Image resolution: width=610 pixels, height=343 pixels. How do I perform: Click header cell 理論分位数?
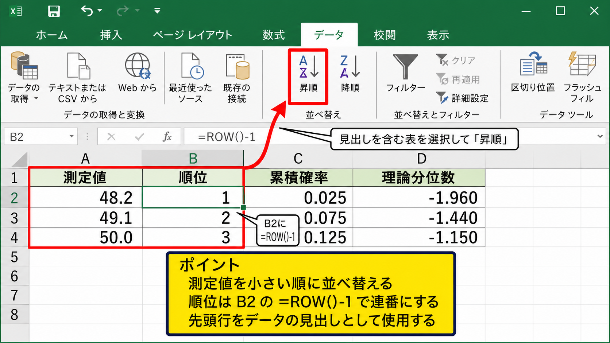419,178
